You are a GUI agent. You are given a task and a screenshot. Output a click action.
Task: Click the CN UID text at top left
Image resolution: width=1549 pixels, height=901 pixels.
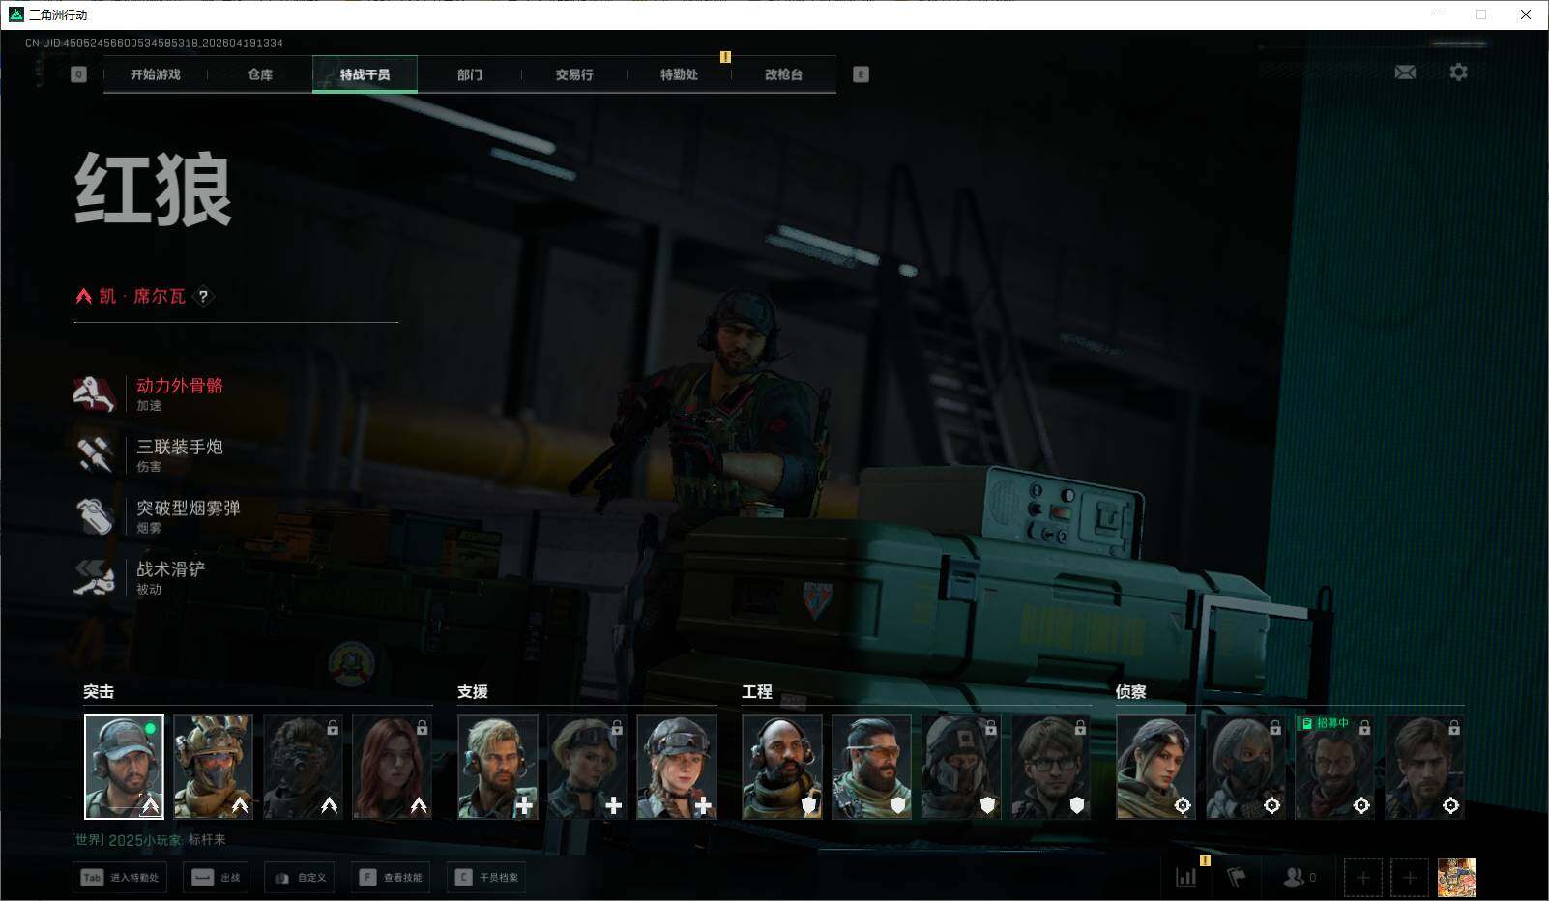tap(154, 44)
